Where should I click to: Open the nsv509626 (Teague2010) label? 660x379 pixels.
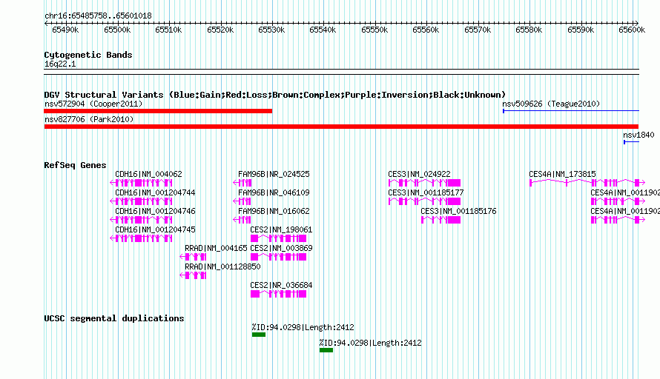click(551, 104)
